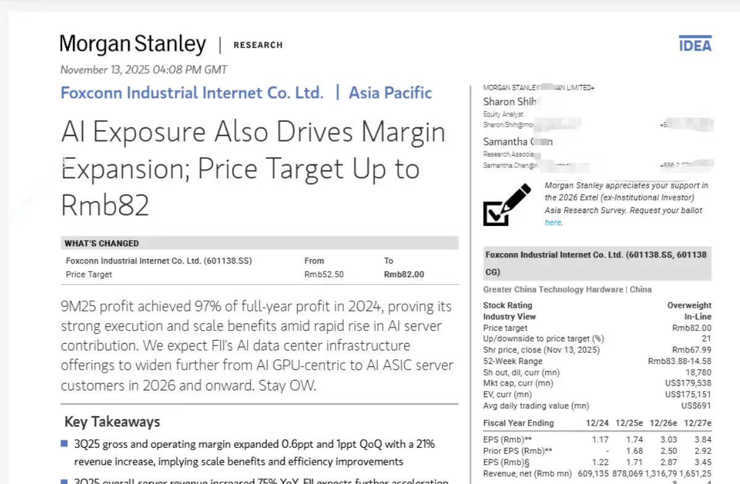Screen dimensions: 740x484
Task: Click the RESEARCH label beside the logo
Action: click(258, 45)
